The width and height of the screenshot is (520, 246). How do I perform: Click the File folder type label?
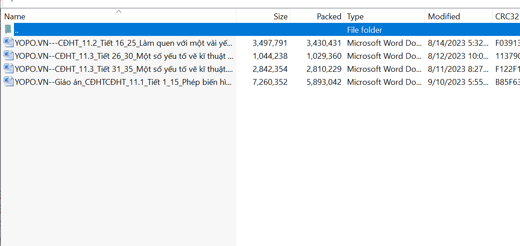364,30
